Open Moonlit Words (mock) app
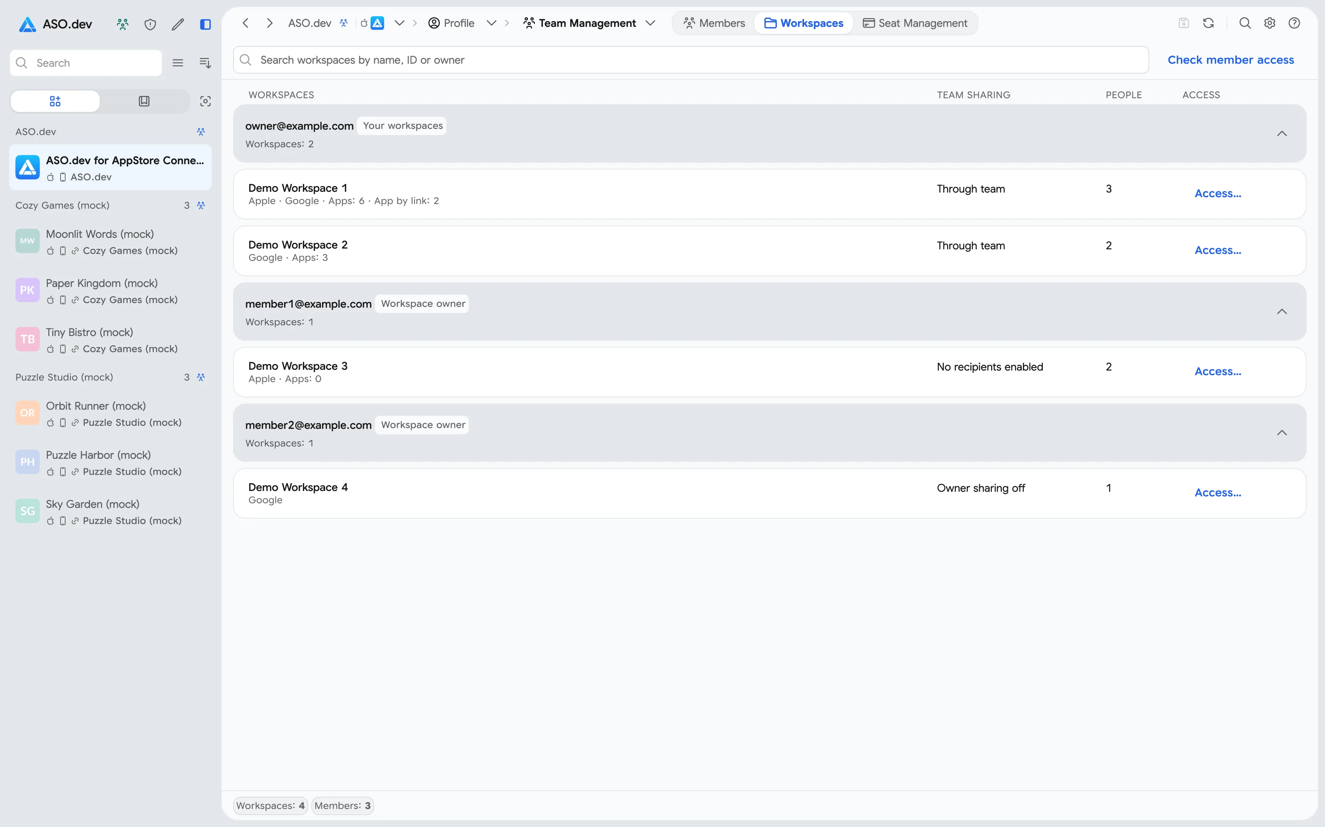 (110, 242)
